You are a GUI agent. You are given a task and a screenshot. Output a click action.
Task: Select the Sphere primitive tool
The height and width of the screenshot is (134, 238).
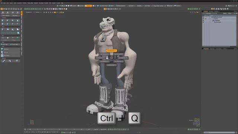8,20
